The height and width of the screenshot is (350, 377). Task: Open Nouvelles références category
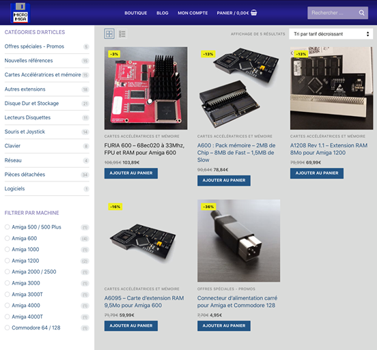coord(29,61)
